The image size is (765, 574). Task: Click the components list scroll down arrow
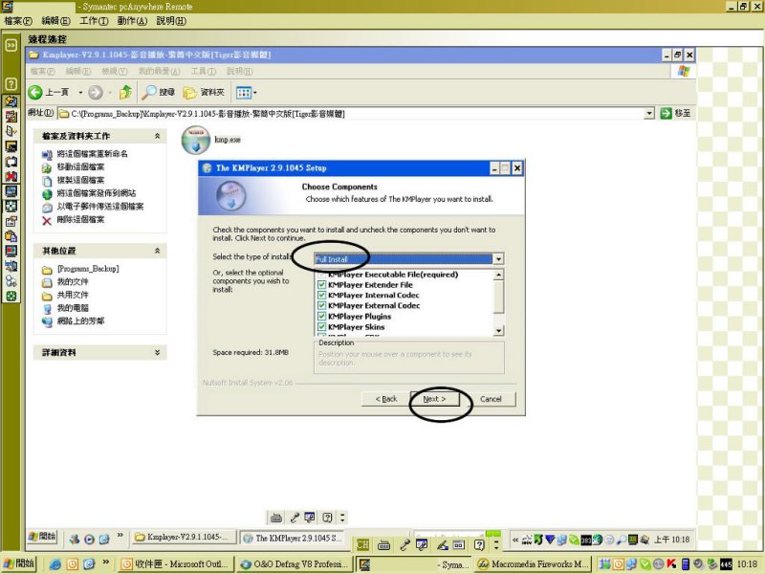point(498,330)
